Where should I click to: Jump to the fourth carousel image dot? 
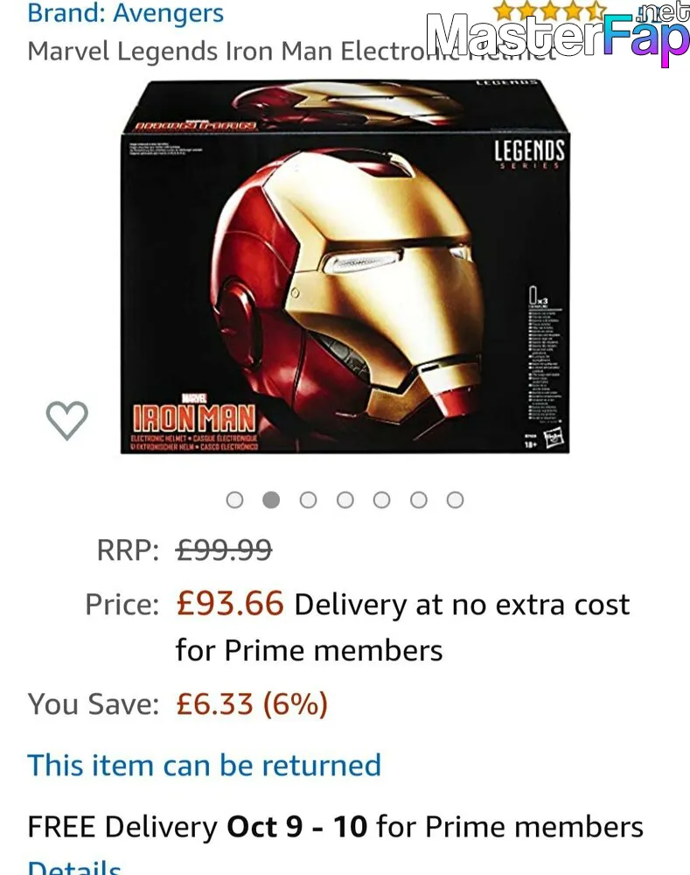(345, 500)
